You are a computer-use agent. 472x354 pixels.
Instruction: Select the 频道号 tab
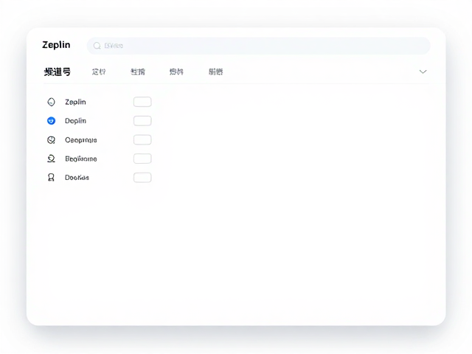coord(58,72)
